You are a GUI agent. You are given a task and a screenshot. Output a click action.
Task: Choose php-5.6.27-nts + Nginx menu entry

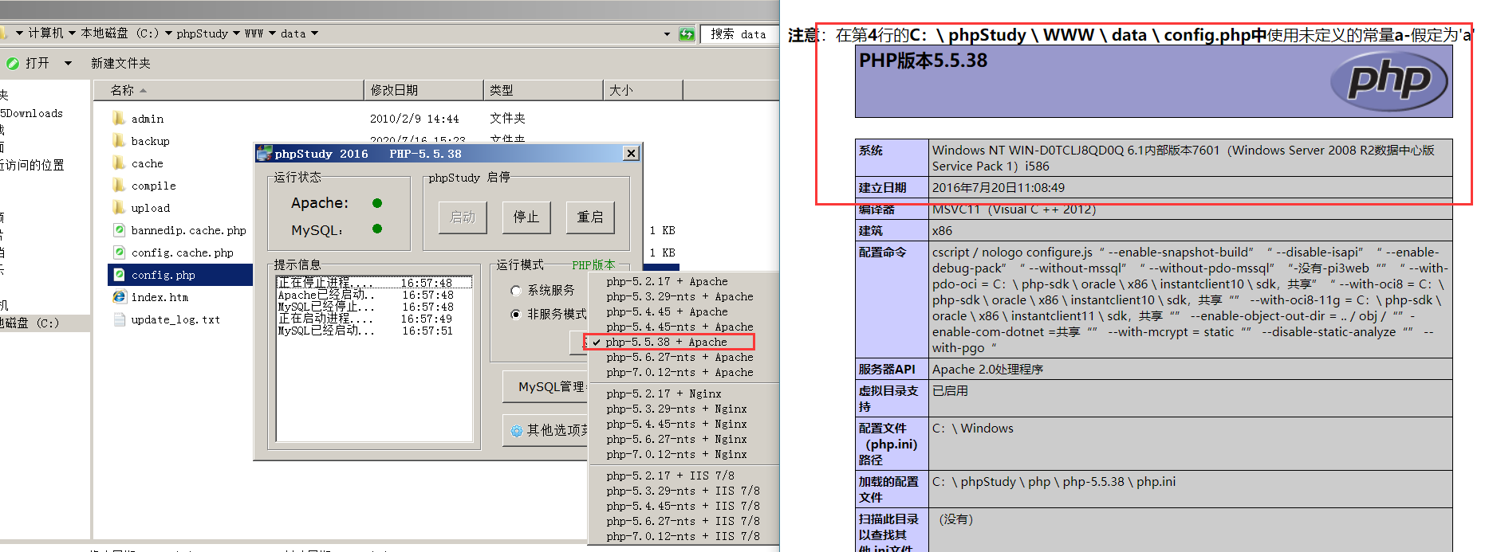(676, 439)
